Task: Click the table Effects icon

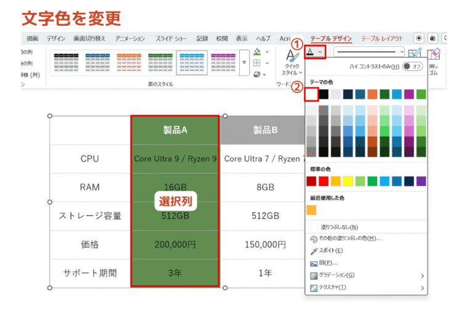Action: [x=257, y=75]
